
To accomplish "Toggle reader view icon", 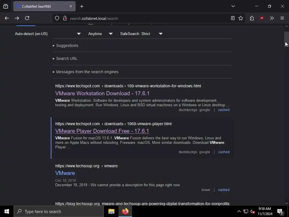I will click(x=233, y=18).
